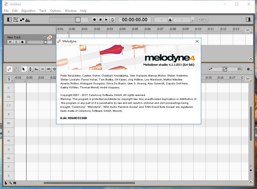Image resolution: width=257 pixels, height=189 pixels.
Task: Click the play button in transport
Action: [106, 20]
